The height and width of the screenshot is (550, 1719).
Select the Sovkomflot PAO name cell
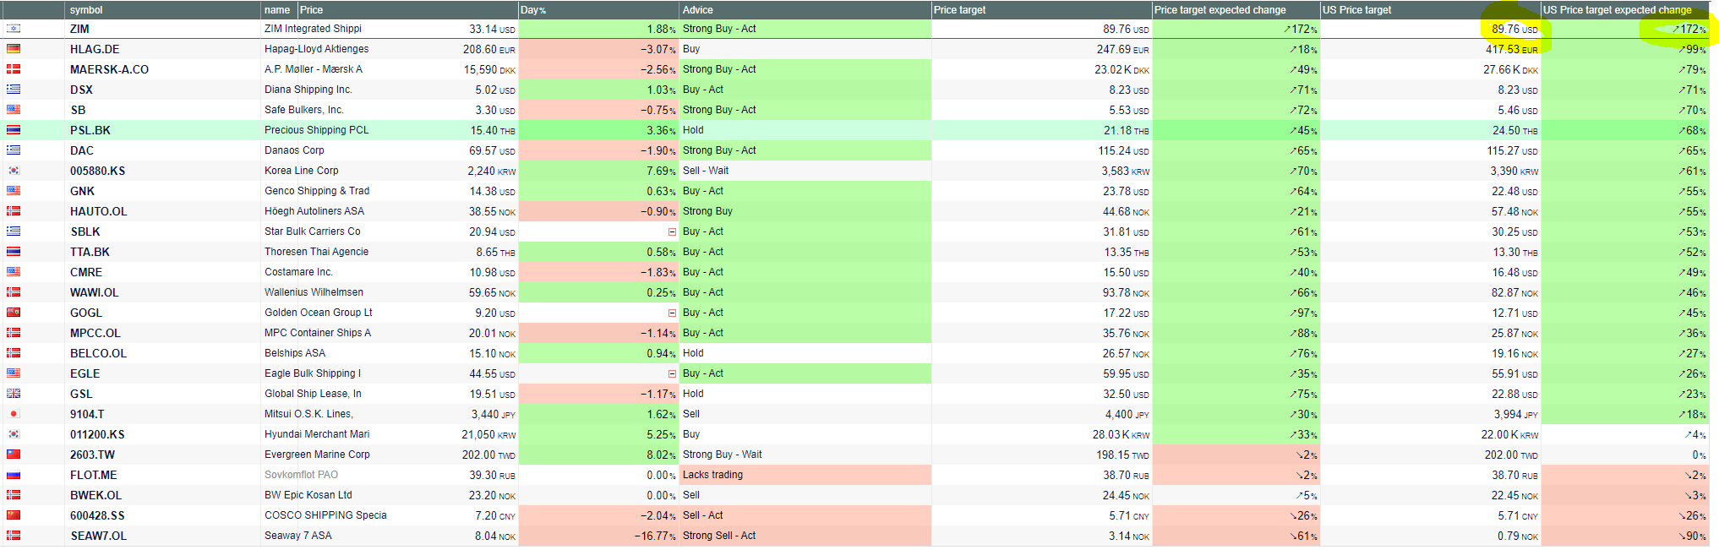click(x=301, y=475)
